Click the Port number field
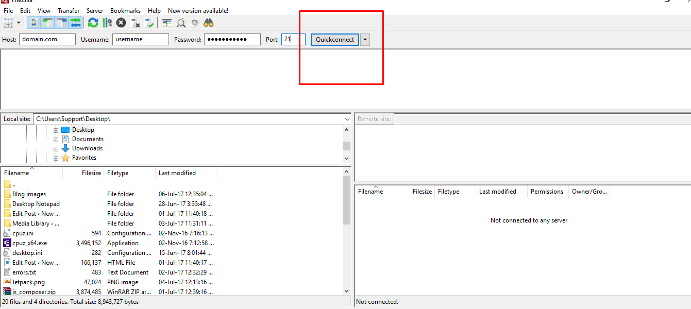The image size is (691, 309). (x=293, y=39)
